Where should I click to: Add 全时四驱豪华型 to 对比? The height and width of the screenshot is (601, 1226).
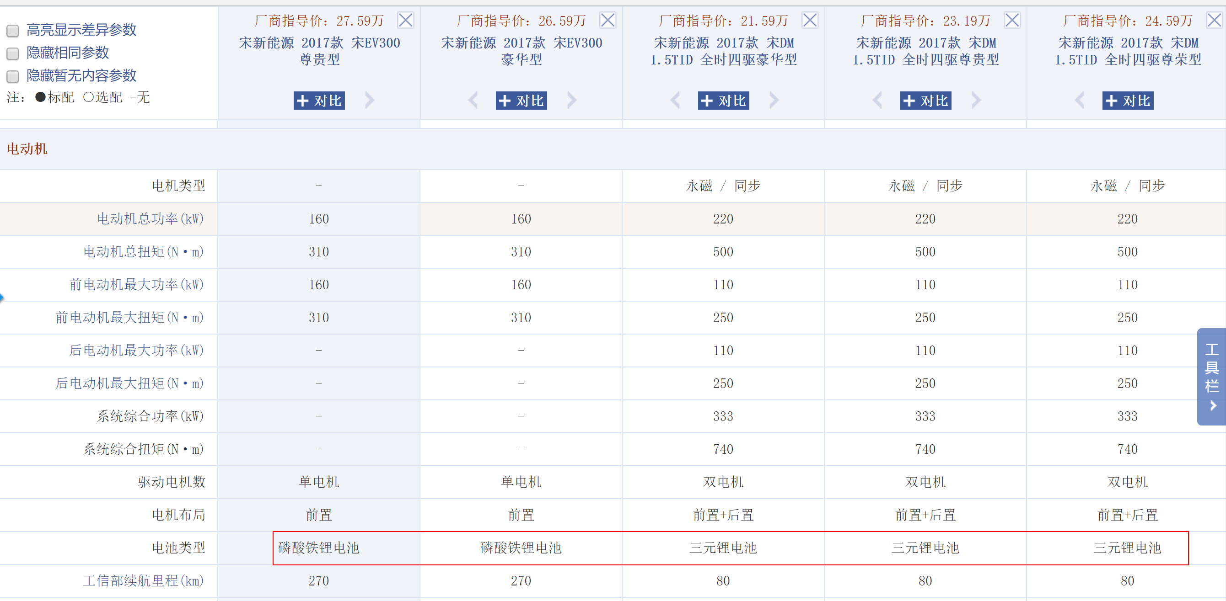723,101
